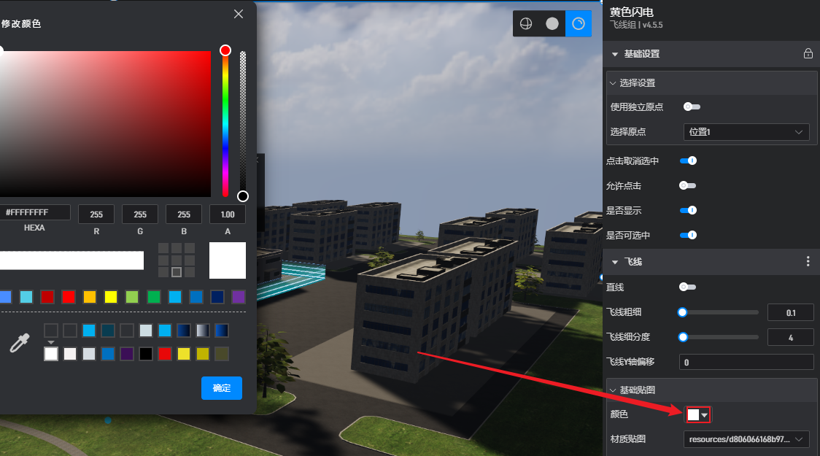Confirm color with the 确定 button
Screen dimensions: 820x456
pyautogui.click(x=222, y=388)
